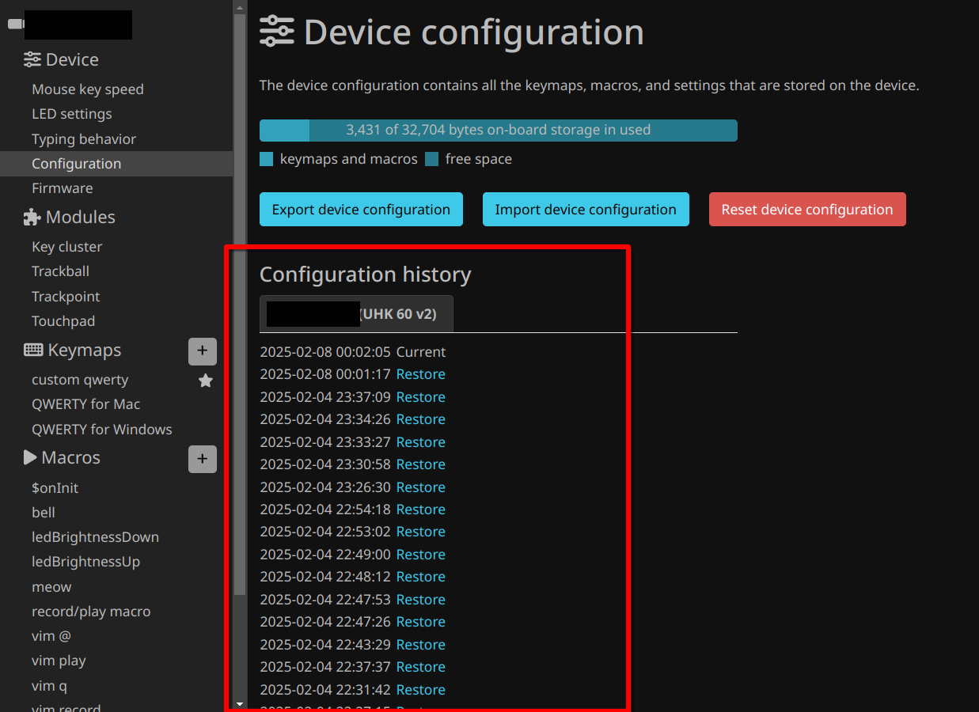
Task: Open LED settings in sidebar
Action: [x=71, y=114]
